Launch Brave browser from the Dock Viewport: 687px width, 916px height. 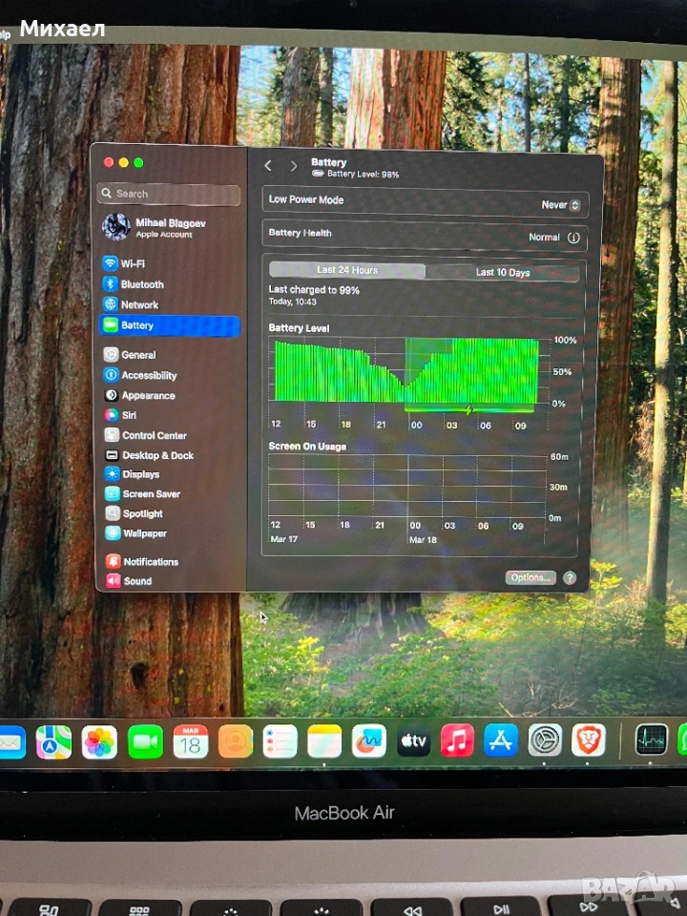point(589,740)
